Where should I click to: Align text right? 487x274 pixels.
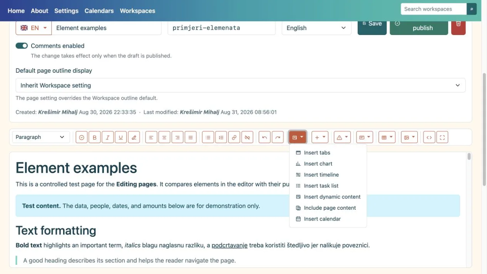click(177, 137)
